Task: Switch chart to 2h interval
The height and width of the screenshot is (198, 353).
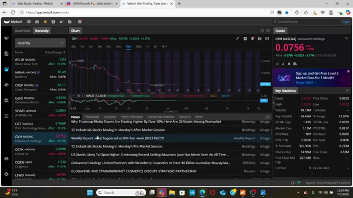Action: 156,46
